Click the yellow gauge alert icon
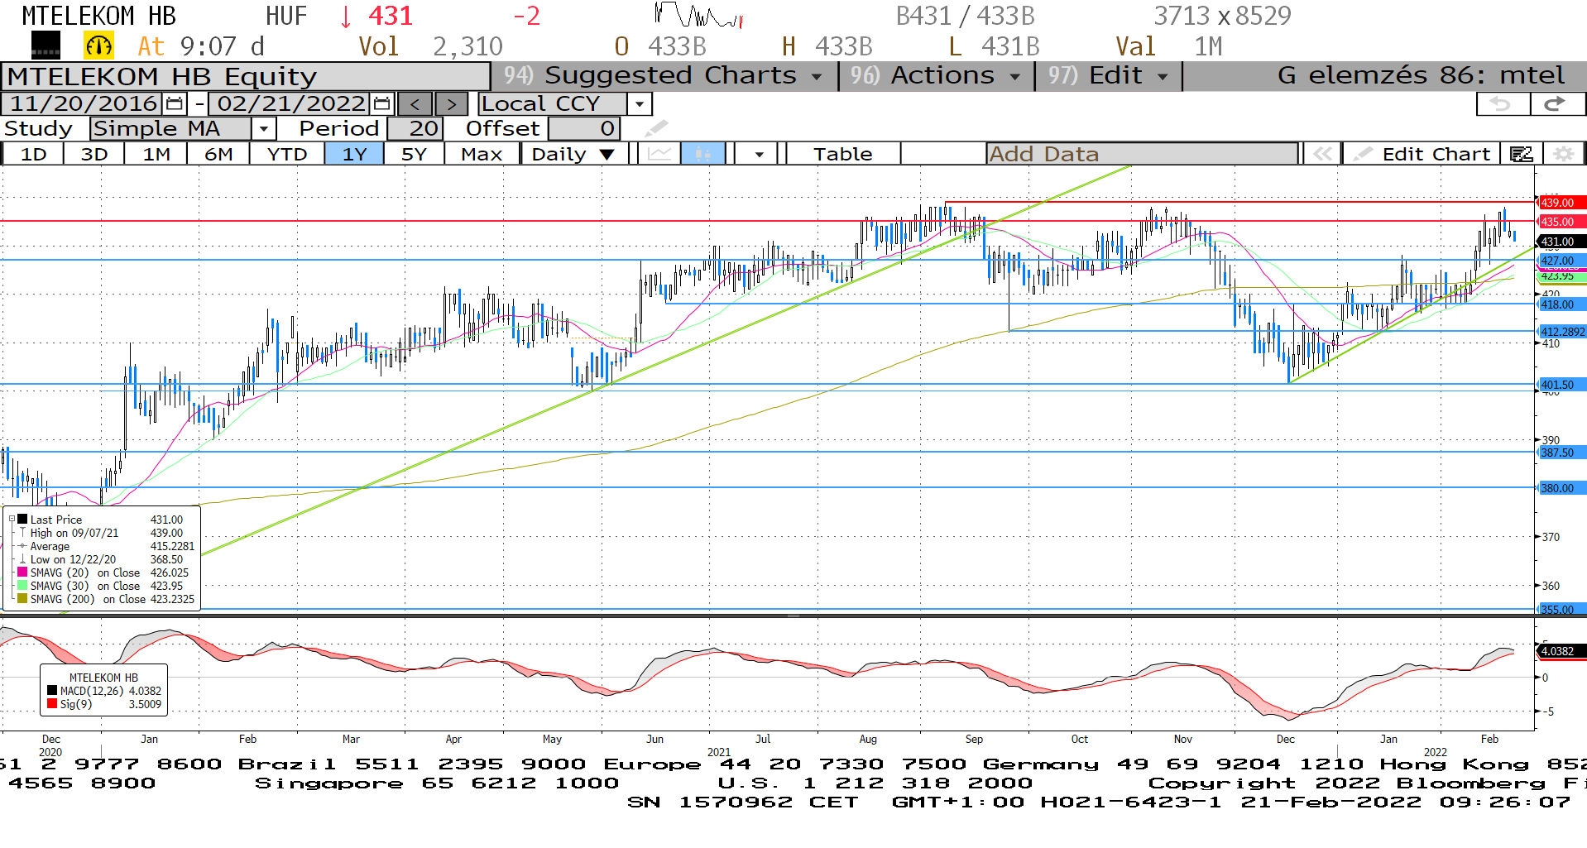Screen dimensions: 1587x848 click(x=98, y=46)
